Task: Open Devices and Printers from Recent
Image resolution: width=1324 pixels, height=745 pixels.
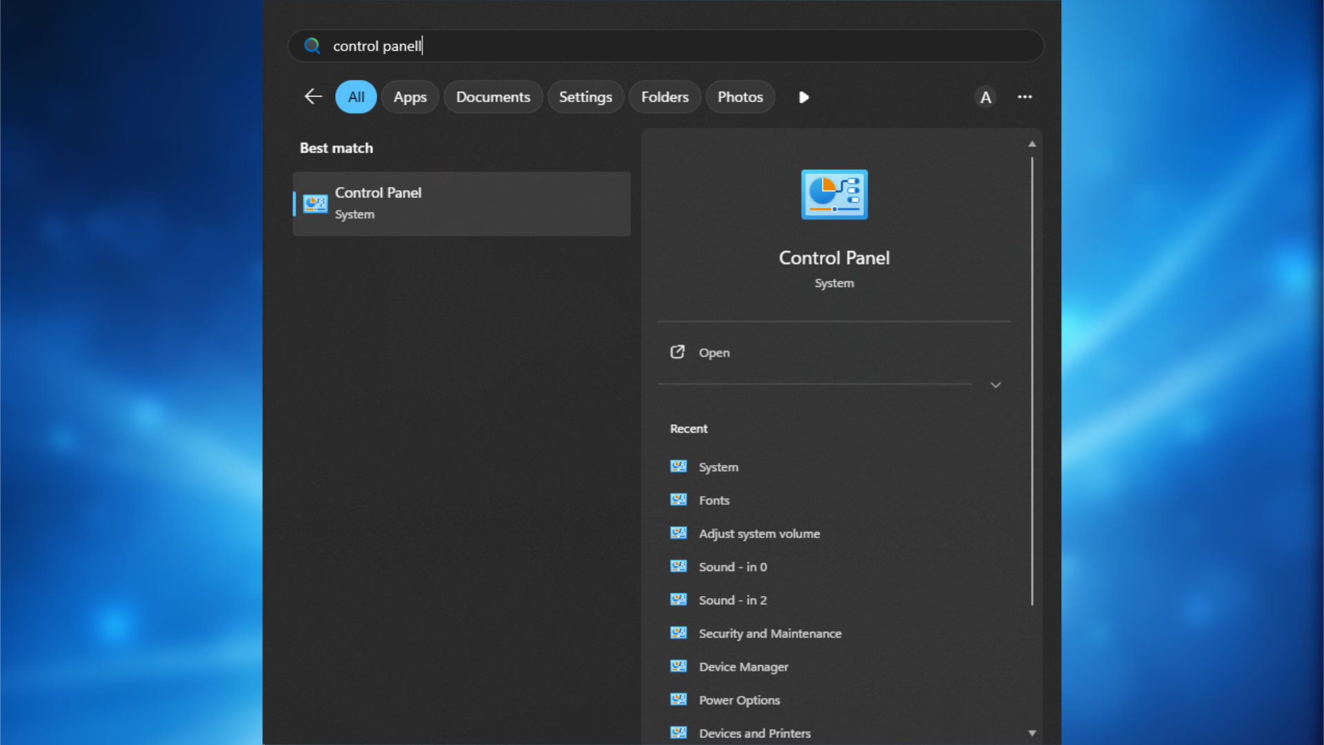Action: [x=754, y=733]
